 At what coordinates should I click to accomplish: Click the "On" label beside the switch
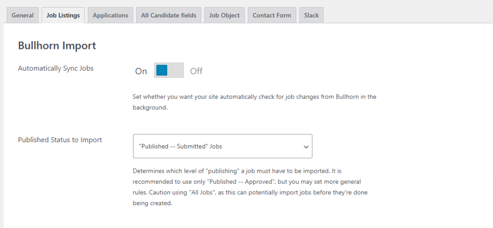tap(141, 71)
